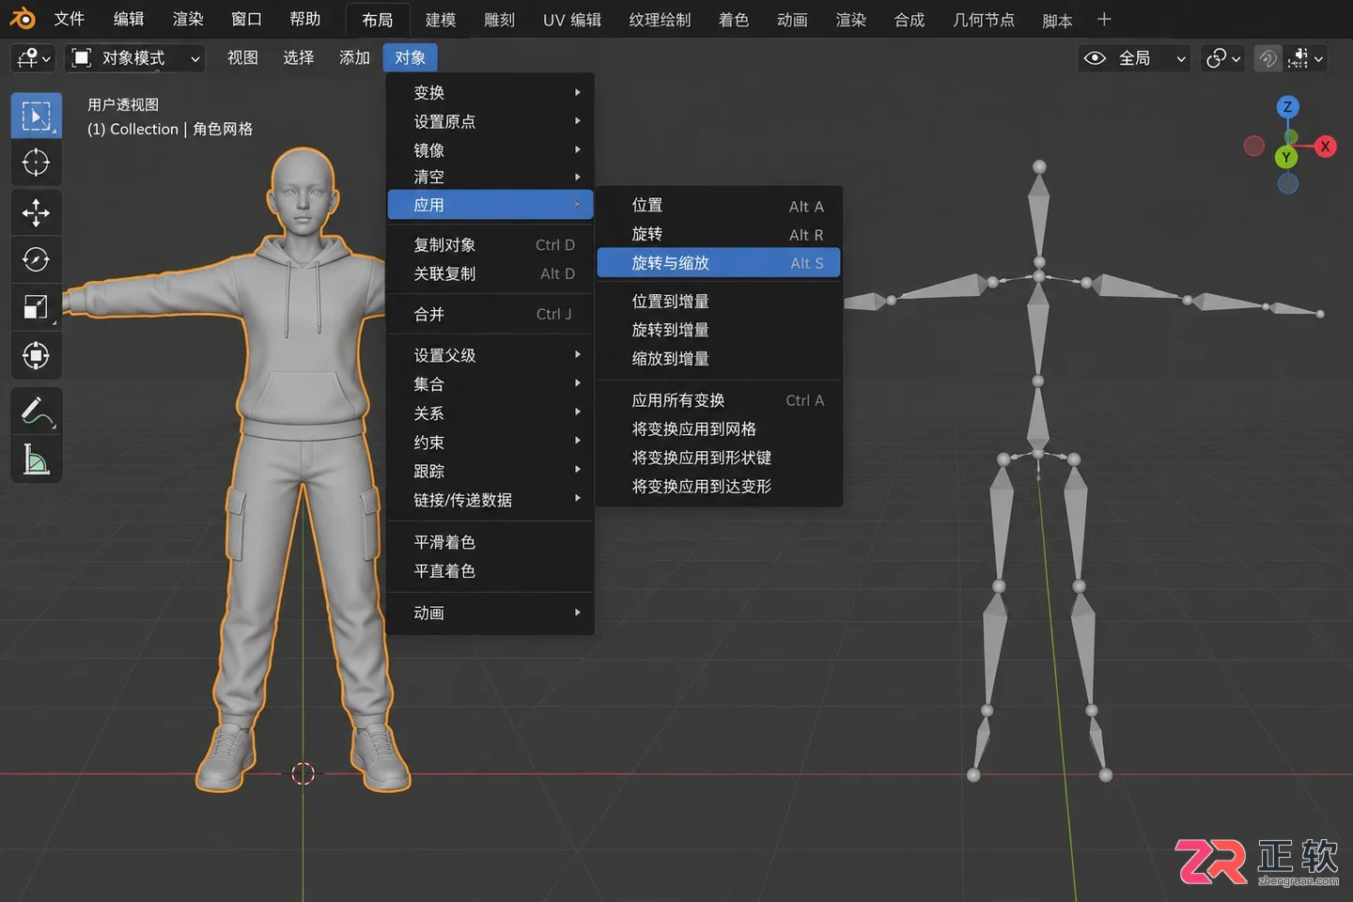The image size is (1353, 902).
Task: Switch to the UV 编辑 workspace tab
Action: tap(572, 20)
